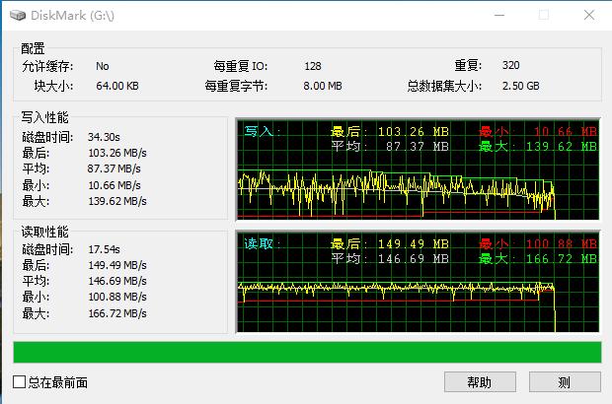Click the 配置 group label
The height and width of the screenshot is (404, 612).
[33, 48]
